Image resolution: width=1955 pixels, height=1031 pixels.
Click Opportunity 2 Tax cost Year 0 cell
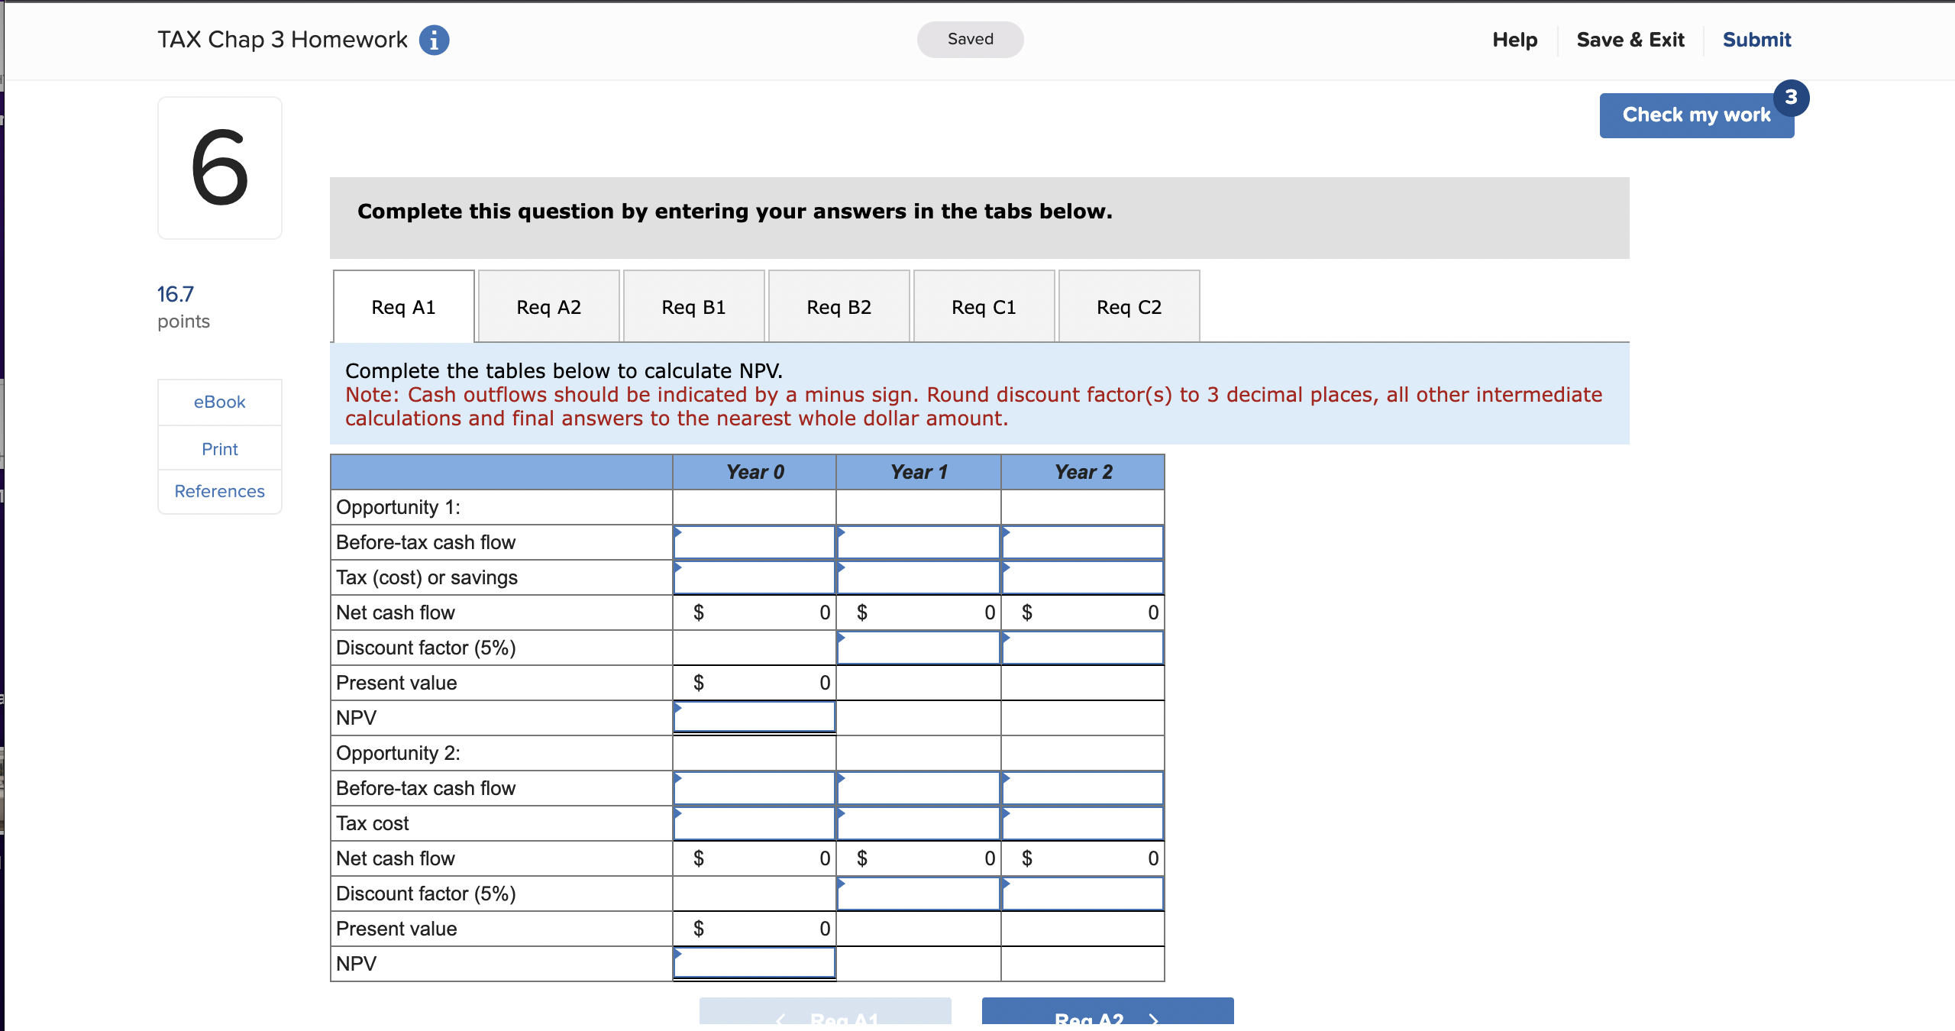pyautogui.click(x=754, y=823)
